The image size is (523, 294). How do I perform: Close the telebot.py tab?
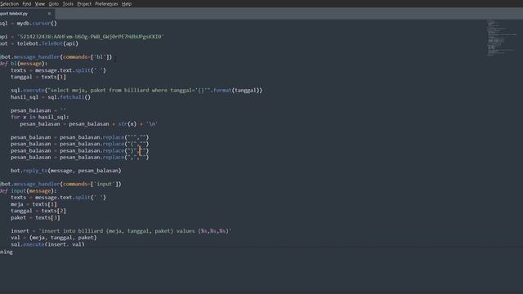click(x=49, y=14)
